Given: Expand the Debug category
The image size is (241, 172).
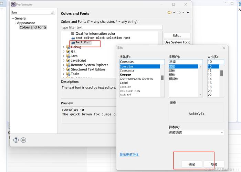Looking at the screenshot, I should 64,47.
